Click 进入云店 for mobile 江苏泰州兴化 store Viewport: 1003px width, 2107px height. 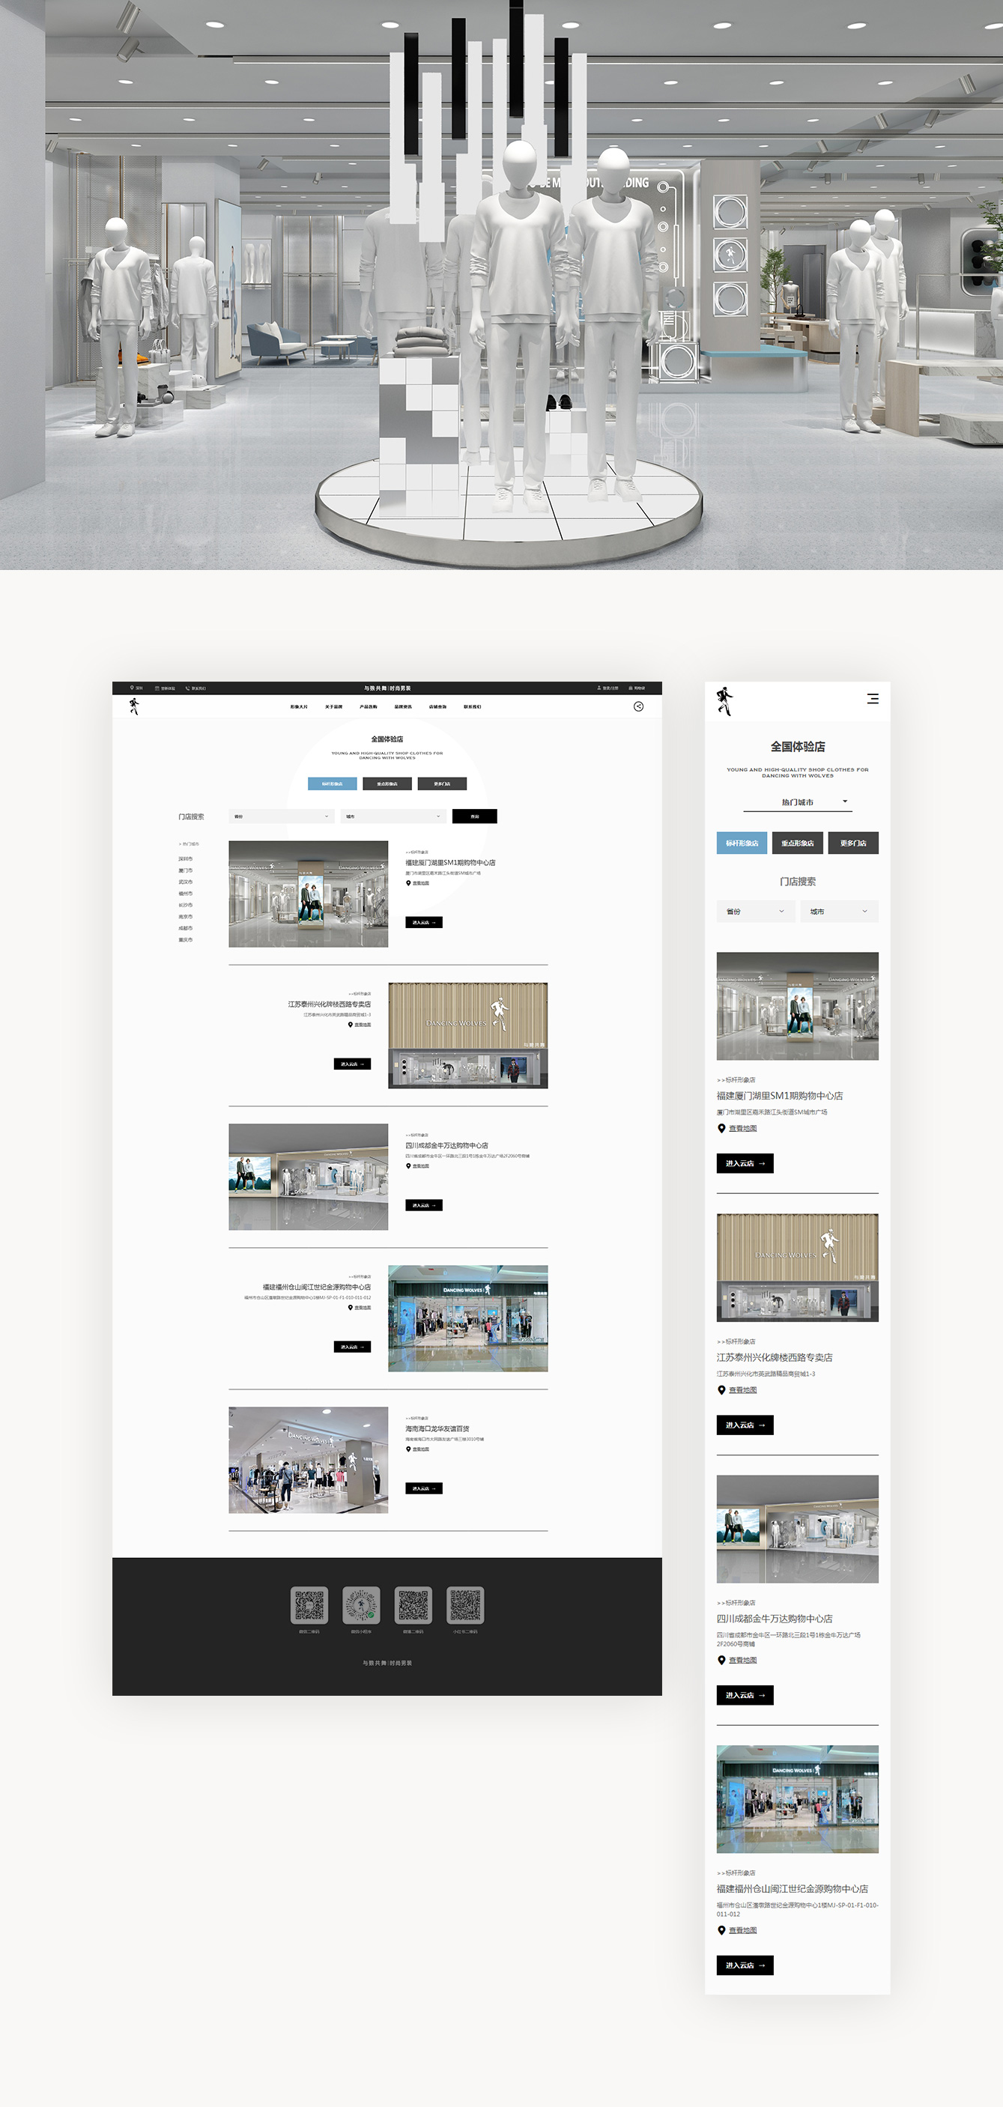click(x=745, y=1425)
